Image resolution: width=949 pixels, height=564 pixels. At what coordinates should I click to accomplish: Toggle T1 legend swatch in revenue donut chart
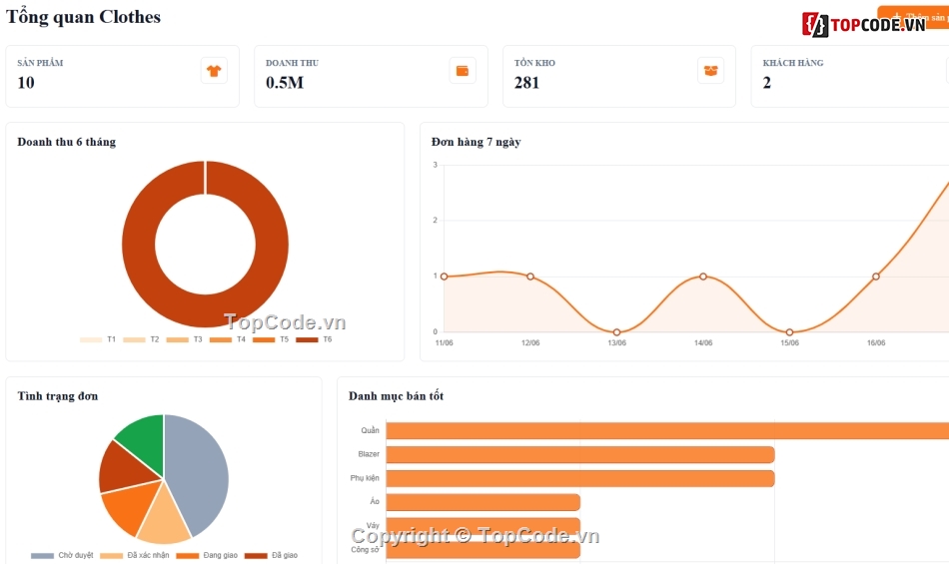91,339
